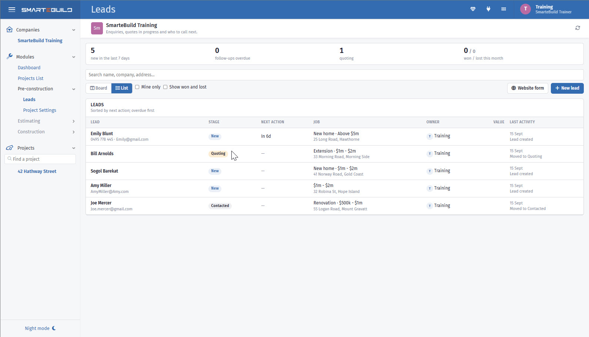
Task: Click the OWNER column header
Action: pos(433,122)
